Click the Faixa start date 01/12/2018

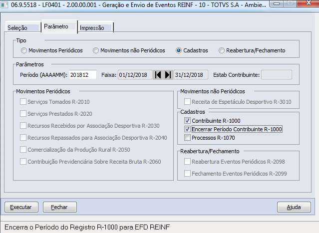pyautogui.click(x=135, y=75)
